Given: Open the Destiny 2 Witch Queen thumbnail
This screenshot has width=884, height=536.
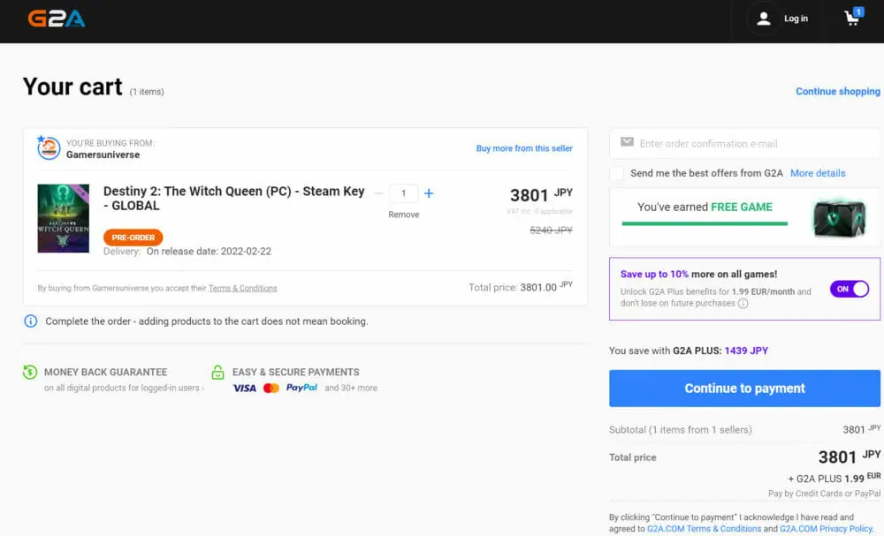Looking at the screenshot, I should click(x=64, y=218).
